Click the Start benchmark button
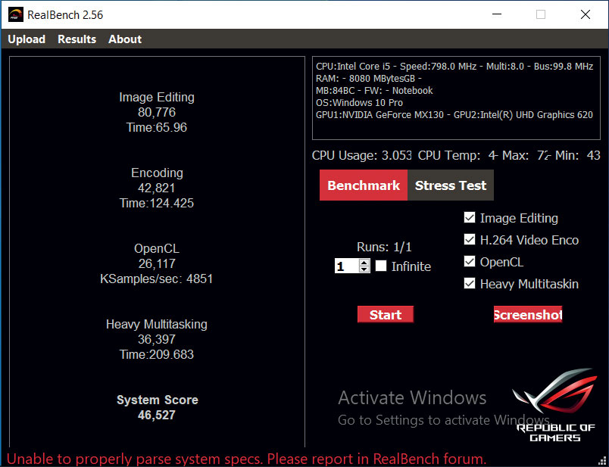The height and width of the screenshot is (467, 609). 386,314
